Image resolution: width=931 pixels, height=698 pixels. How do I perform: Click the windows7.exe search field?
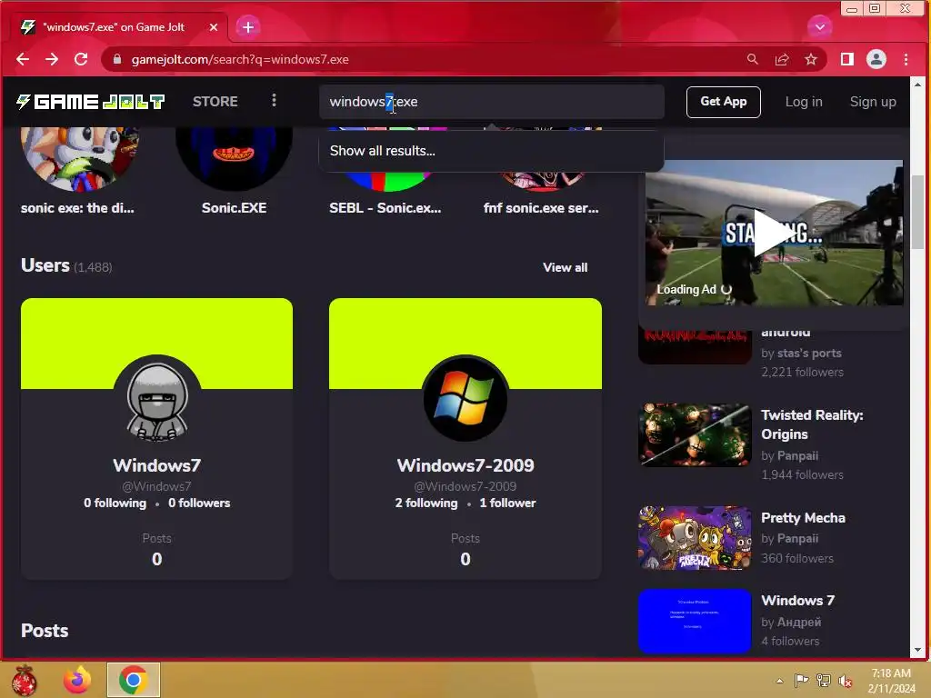coord(492,102)
